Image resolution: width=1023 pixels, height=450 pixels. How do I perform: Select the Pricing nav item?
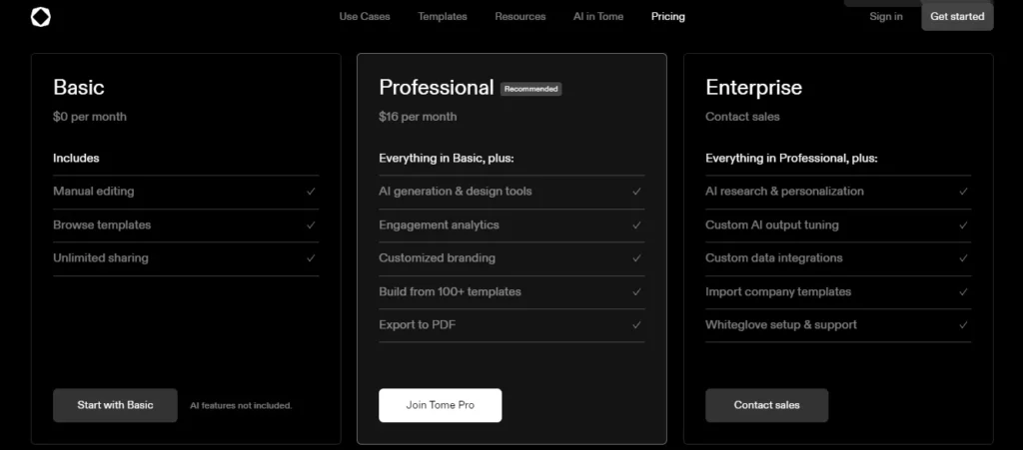[x=668, y=16]
